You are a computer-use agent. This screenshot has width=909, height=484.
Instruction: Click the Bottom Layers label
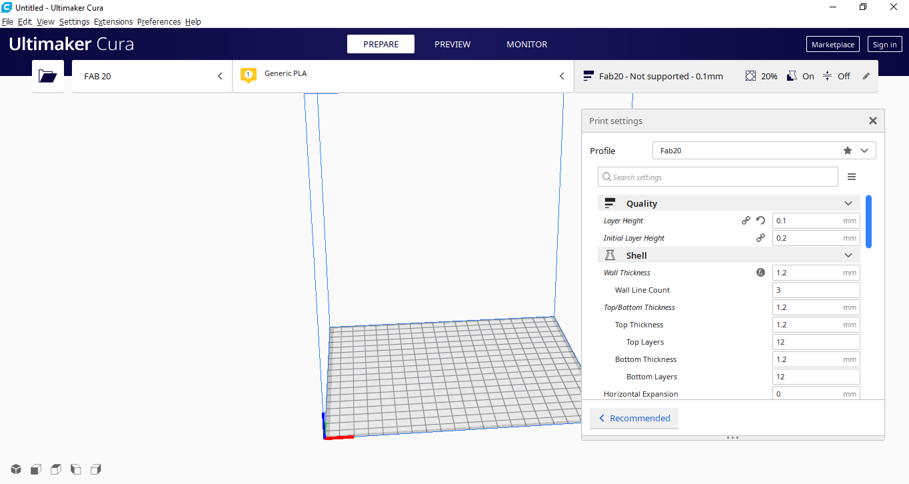click(x=652, y=377)
